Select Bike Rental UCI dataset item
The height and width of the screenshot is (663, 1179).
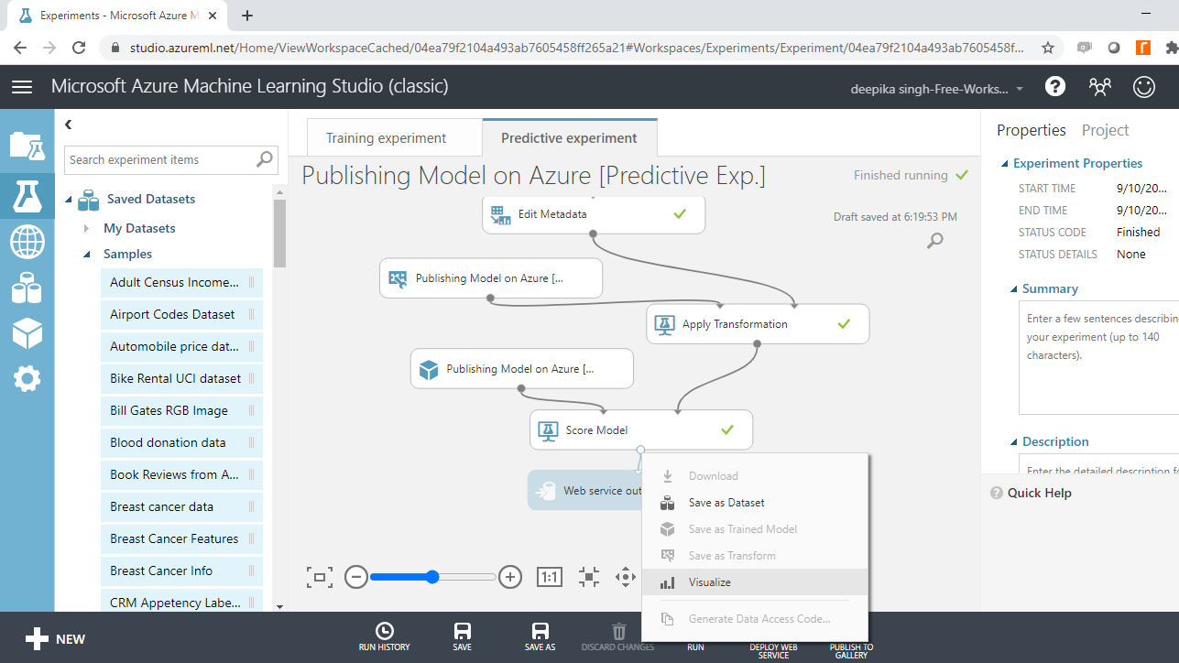(x=182, y=379)
